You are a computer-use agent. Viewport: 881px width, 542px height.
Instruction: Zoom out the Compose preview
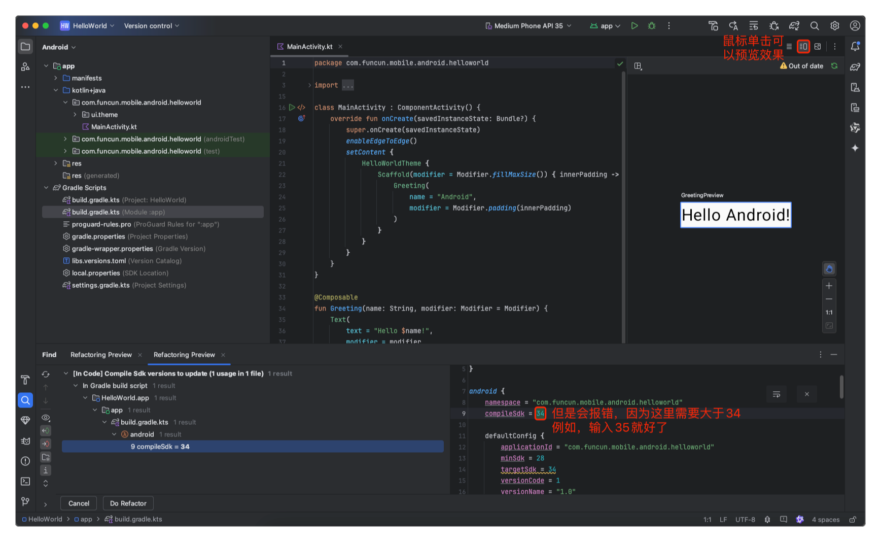click(829, 299)
